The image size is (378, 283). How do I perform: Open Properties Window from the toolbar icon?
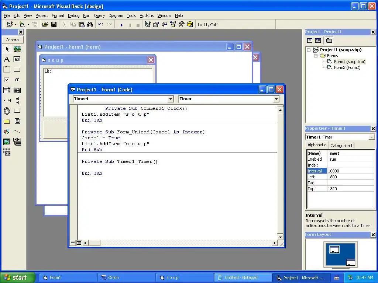156,24
